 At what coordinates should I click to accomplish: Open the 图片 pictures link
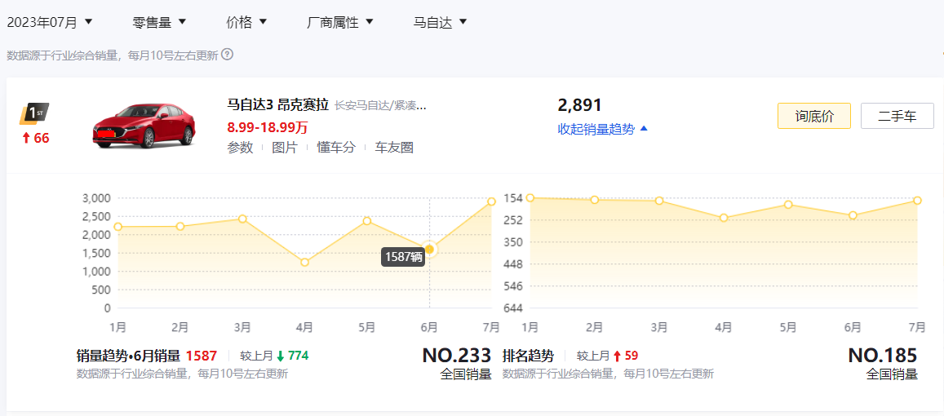[285, 148]
